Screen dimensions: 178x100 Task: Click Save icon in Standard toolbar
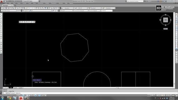6,8
